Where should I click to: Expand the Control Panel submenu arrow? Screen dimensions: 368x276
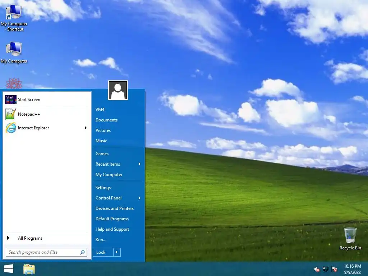[x=140, y=198]
